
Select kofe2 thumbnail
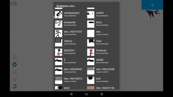(59, 88)
